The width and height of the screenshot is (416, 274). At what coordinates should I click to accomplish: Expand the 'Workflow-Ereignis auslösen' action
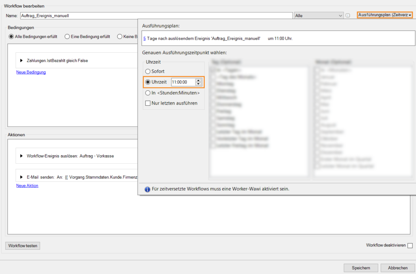pos(21,156)
